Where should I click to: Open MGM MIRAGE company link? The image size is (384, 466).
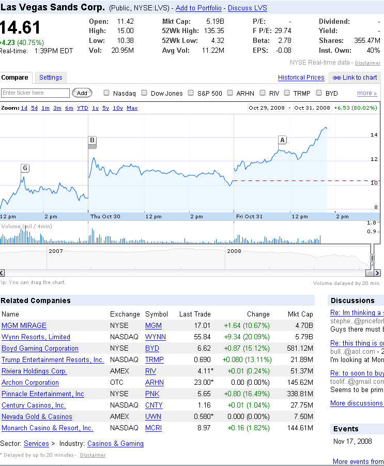pos(24,325)
